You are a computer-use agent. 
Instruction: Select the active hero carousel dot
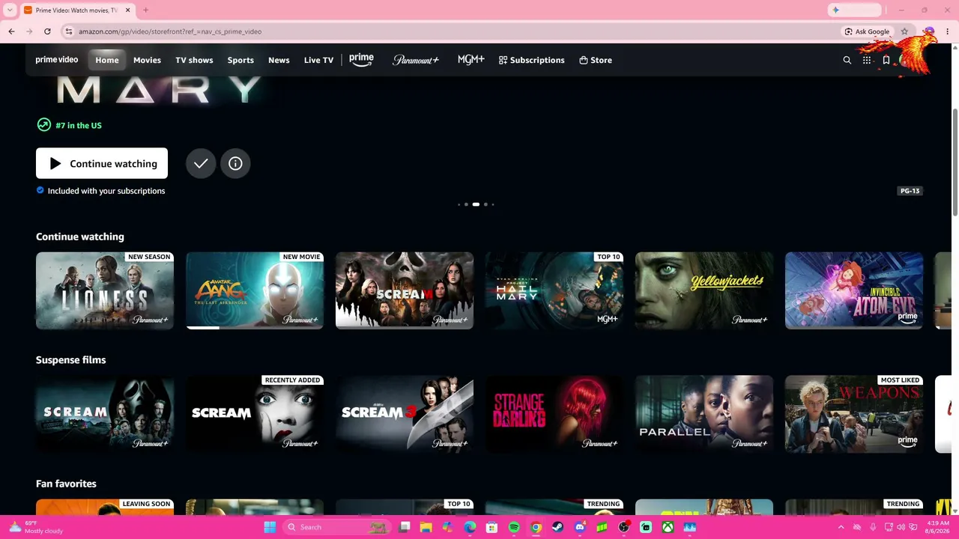(476, 204)
